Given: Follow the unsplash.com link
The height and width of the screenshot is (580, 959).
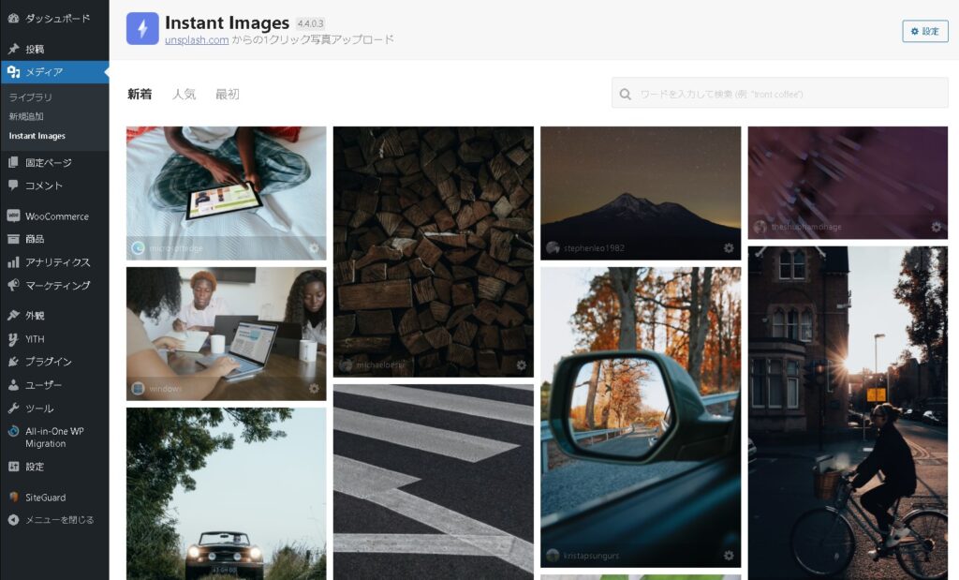Looking at the screenshot, I should [197, 40].
